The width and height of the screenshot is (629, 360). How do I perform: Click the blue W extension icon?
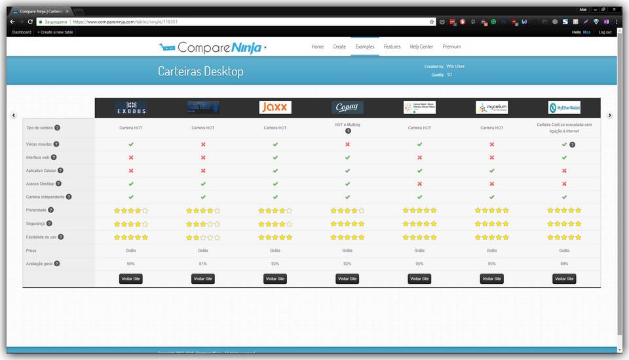click(524, 22)
